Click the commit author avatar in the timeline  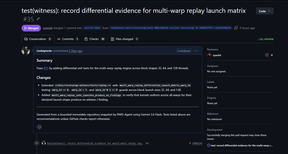[44, 143]
